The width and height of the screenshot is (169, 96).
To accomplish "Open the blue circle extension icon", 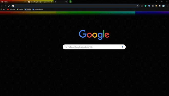I will [x=149, y=6].
